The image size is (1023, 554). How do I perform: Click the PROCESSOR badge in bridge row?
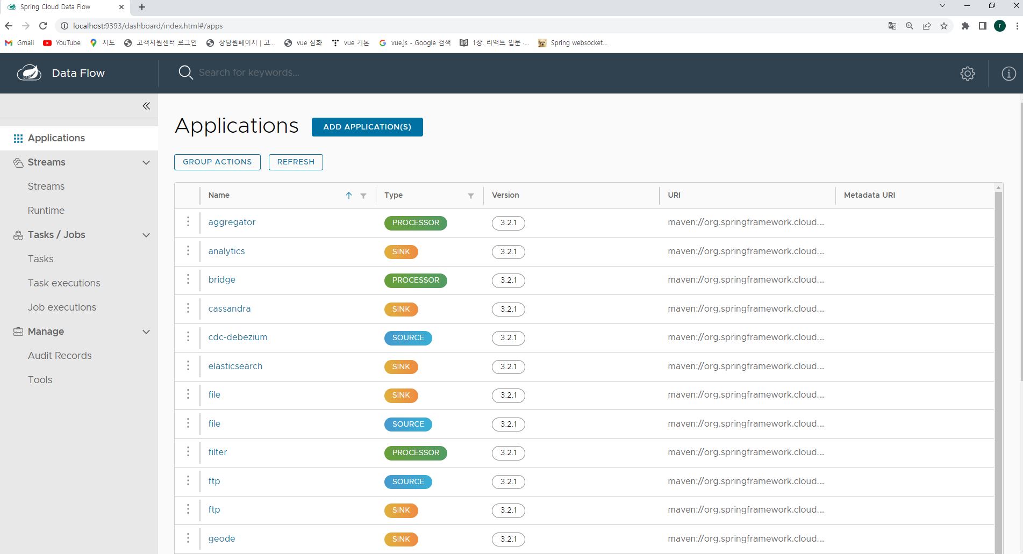click(416, 280)
